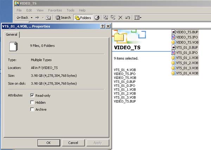Screen dimensions: 211x150
Task: Select the VIDEO_TS.BUP file name
Action: click(x=187, y=32)
